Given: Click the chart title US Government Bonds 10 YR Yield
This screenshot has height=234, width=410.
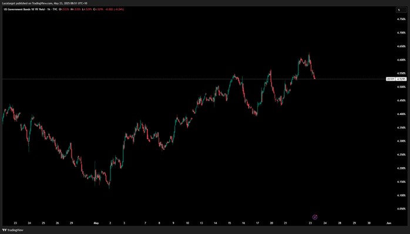Looking at the screenshot, I should pos(24,9).
